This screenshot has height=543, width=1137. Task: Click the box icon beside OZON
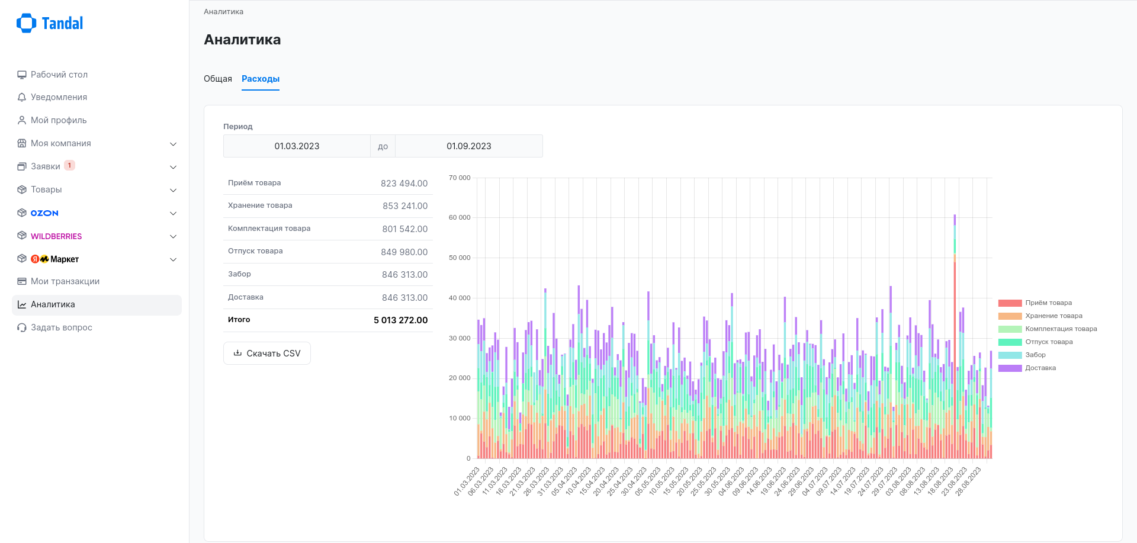pos(22,213)
